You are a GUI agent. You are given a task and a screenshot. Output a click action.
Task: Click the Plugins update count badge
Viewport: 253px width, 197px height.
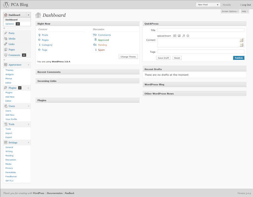(20, 88)
